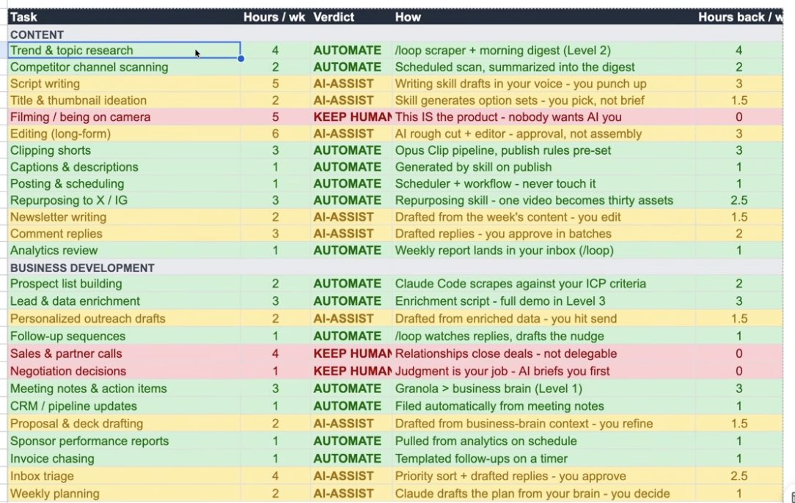Click the BUSINESS DEVELOPMENT section label

(x=82, y=268)
